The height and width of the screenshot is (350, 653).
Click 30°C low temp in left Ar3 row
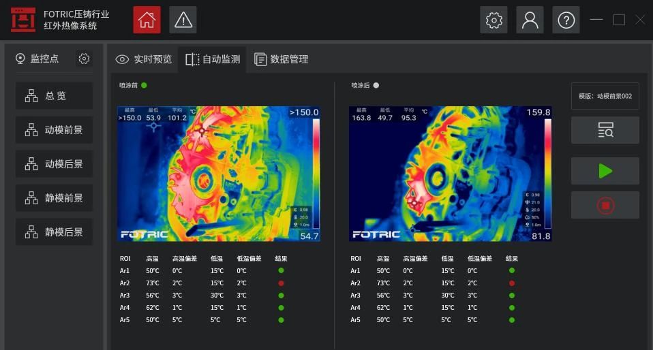(217, 296)
